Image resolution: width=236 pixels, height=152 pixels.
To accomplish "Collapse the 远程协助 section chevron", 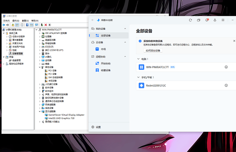I will [x=125, y=56].
